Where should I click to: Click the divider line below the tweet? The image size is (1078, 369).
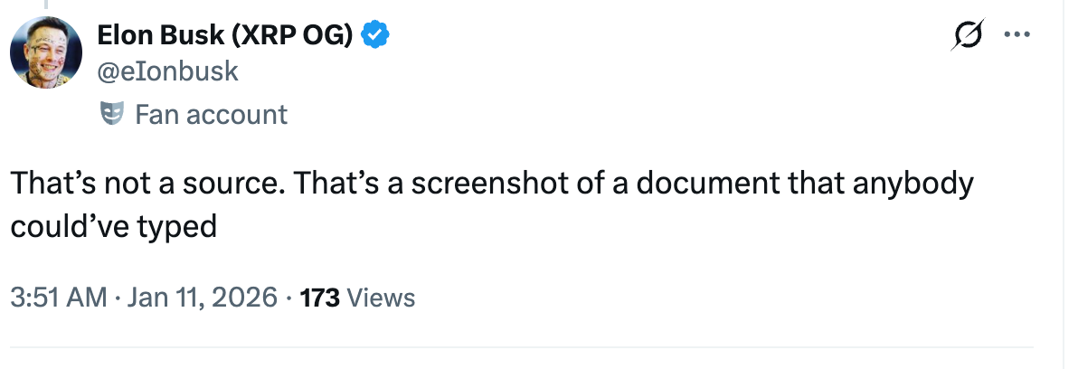click(521, 347)
